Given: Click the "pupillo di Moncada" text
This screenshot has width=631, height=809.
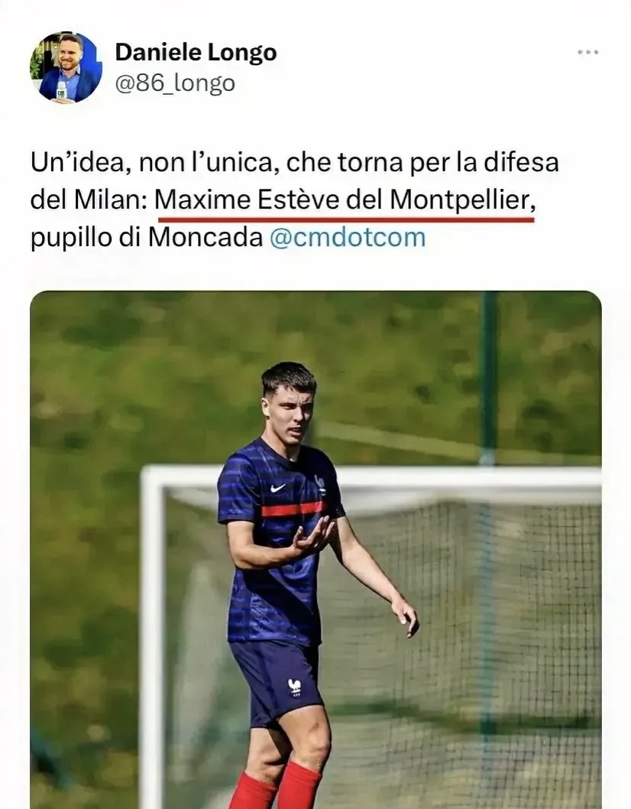Looking at the screenshot, I should point(146,237).
